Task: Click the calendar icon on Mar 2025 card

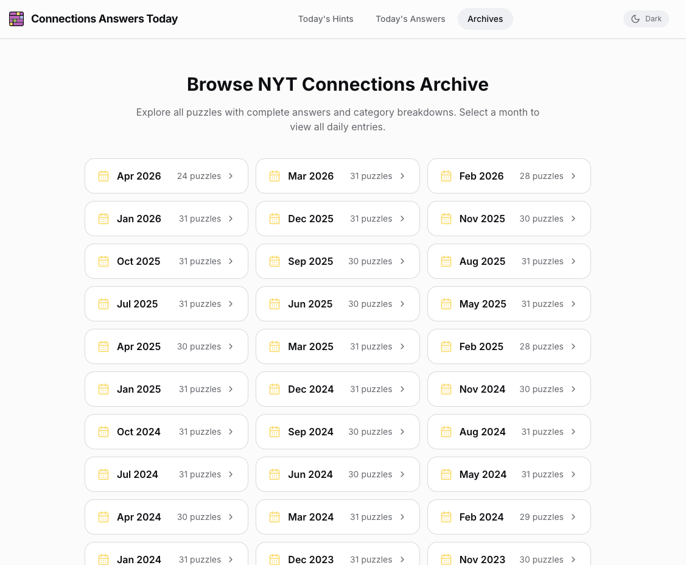Action: click(275, 346)
